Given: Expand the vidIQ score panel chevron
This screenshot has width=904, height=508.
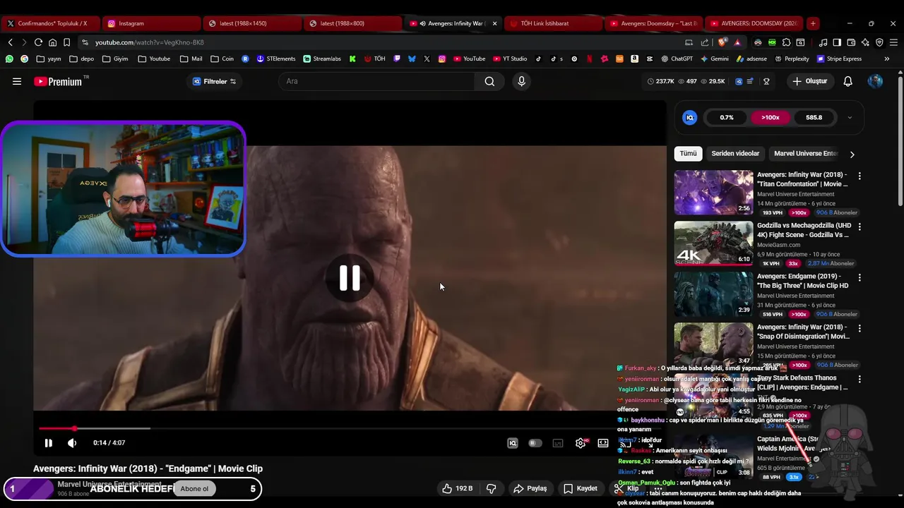Looking at the screenshot, I should click(x=850, y=118).
